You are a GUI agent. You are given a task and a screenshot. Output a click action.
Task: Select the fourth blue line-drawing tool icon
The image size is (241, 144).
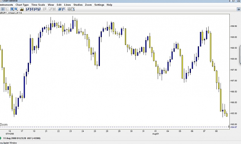[x=39, y=9]
